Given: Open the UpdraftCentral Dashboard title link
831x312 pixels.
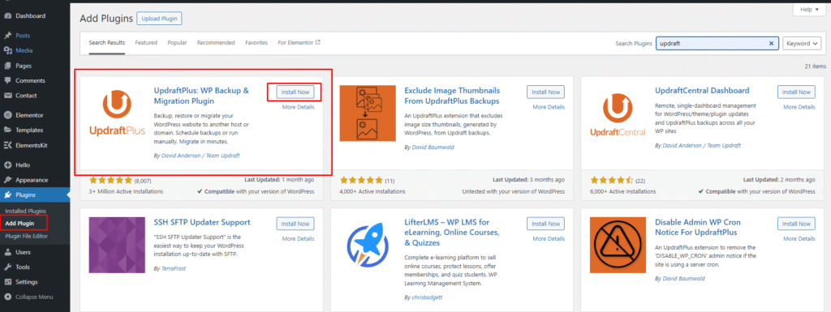Looking at the screenshot, I should tap(702, 91).
